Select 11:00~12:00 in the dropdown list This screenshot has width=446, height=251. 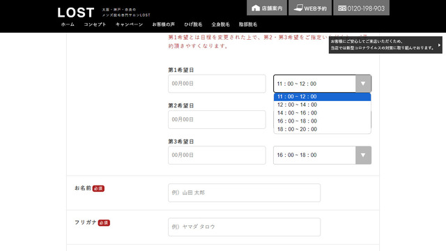(x=322, y=97)
